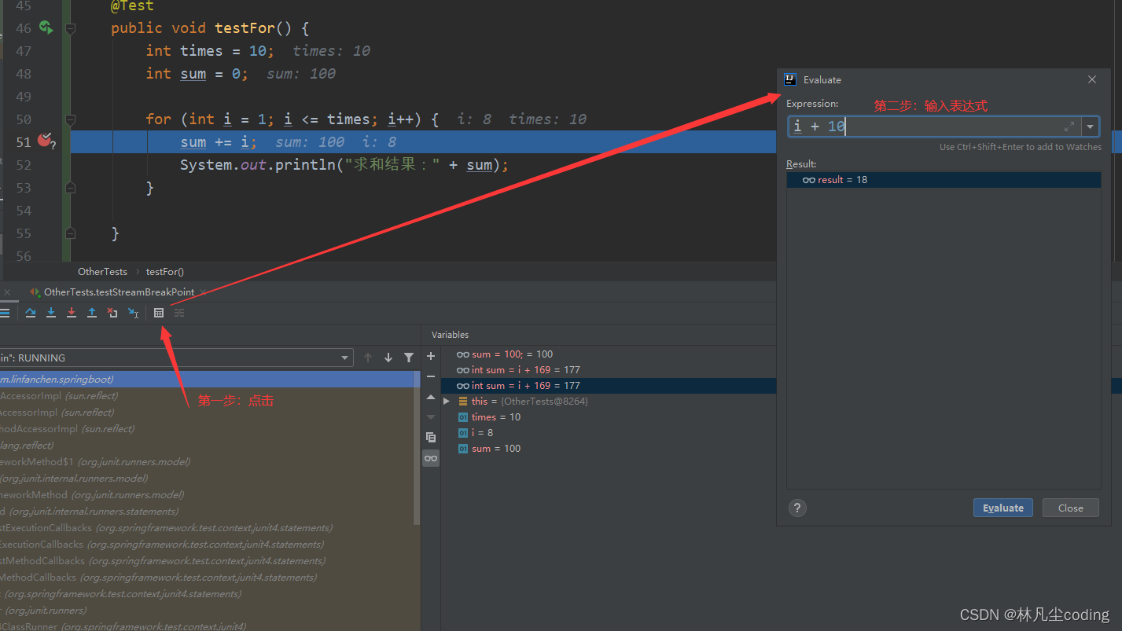
Task: Select frame eworkMethod$1 (org.junit.runners.model)
Action: (207, 462)
